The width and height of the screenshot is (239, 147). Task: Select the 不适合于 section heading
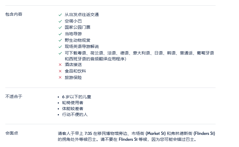coord(14,96)
